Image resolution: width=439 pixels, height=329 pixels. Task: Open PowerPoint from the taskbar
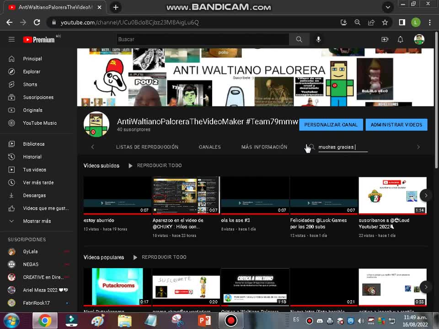[204, 321]
